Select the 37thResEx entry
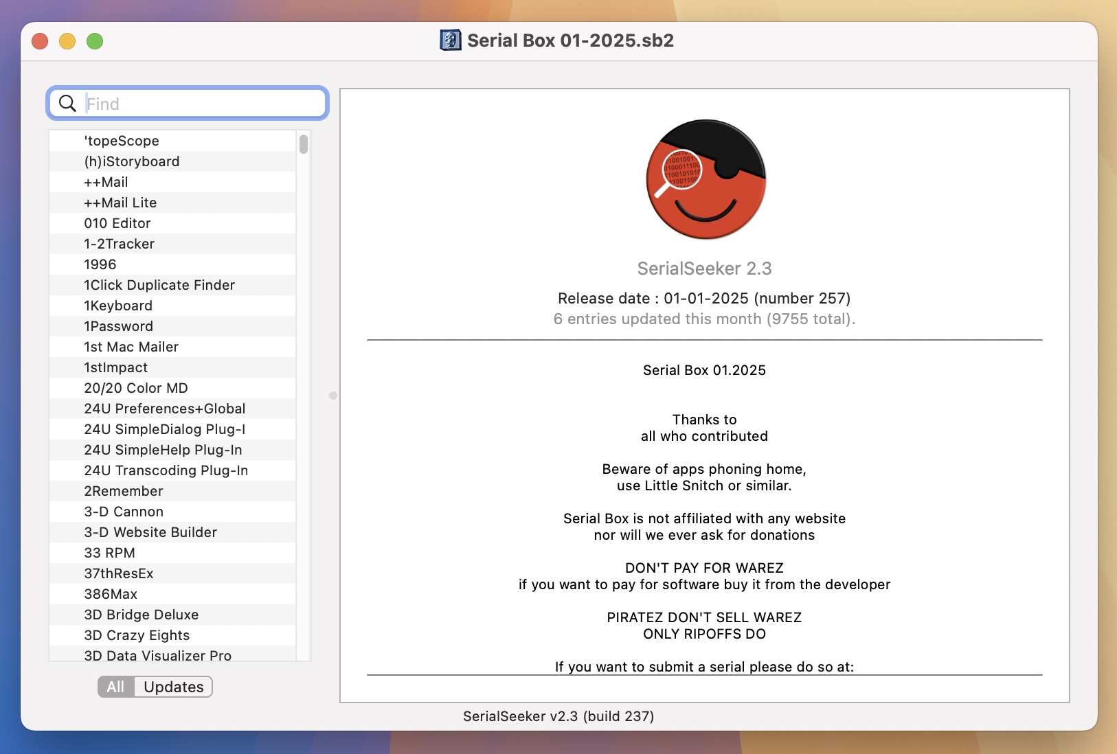 (172, 573)
